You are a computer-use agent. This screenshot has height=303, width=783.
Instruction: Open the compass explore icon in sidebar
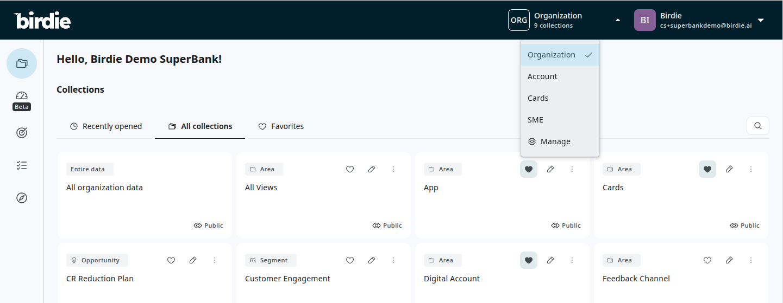point(22,198)
